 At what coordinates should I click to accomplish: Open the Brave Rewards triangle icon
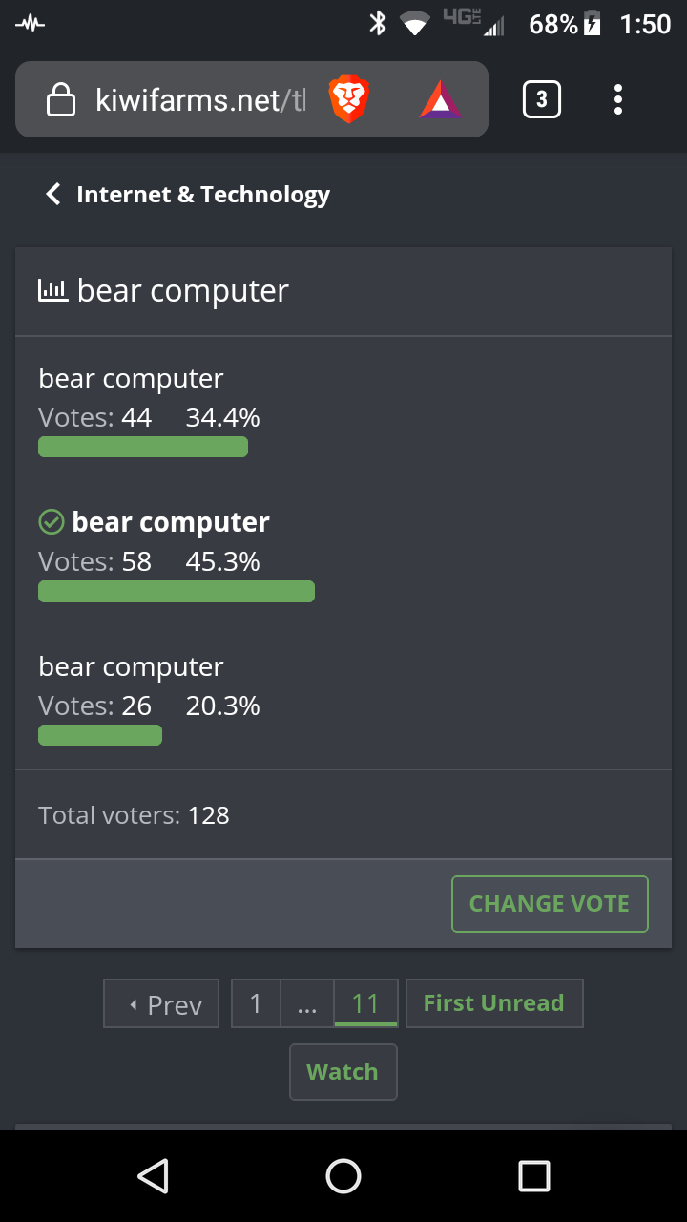(x=440, y=99)
